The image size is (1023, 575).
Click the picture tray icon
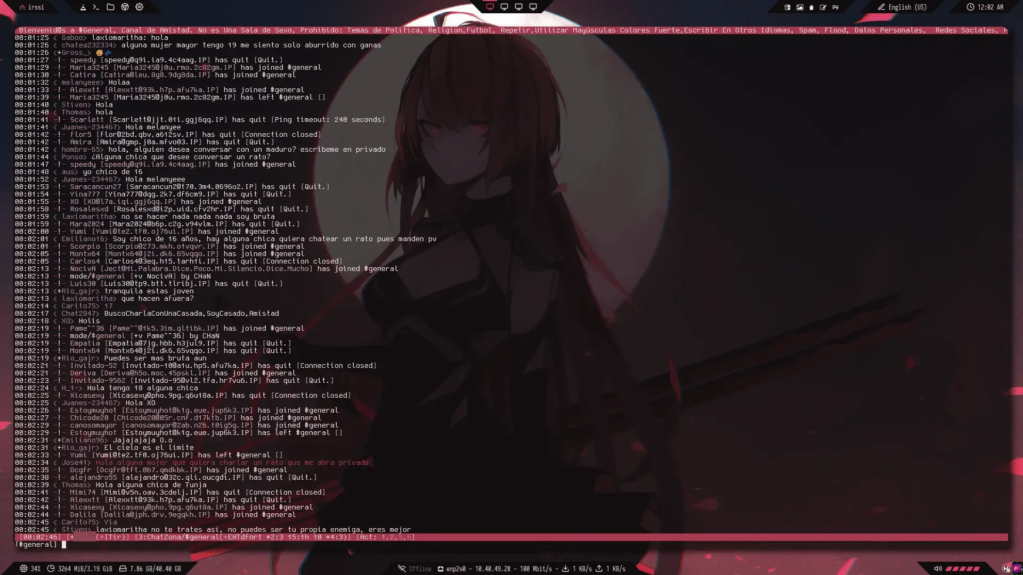(800, 7)
